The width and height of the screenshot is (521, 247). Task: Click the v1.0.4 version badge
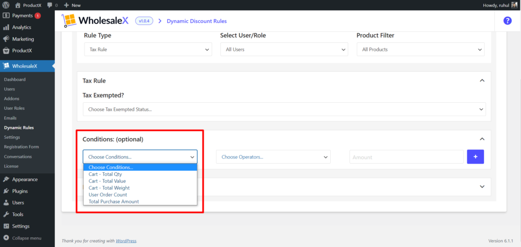tap(144, 20)
